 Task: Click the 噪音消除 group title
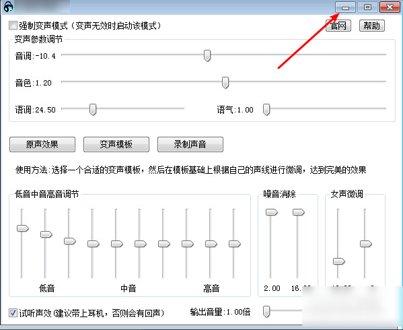tap(280, 194)
